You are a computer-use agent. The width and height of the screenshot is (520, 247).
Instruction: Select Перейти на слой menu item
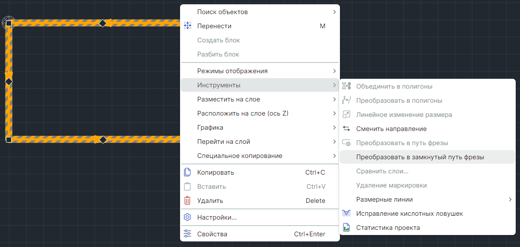(223, 142)
